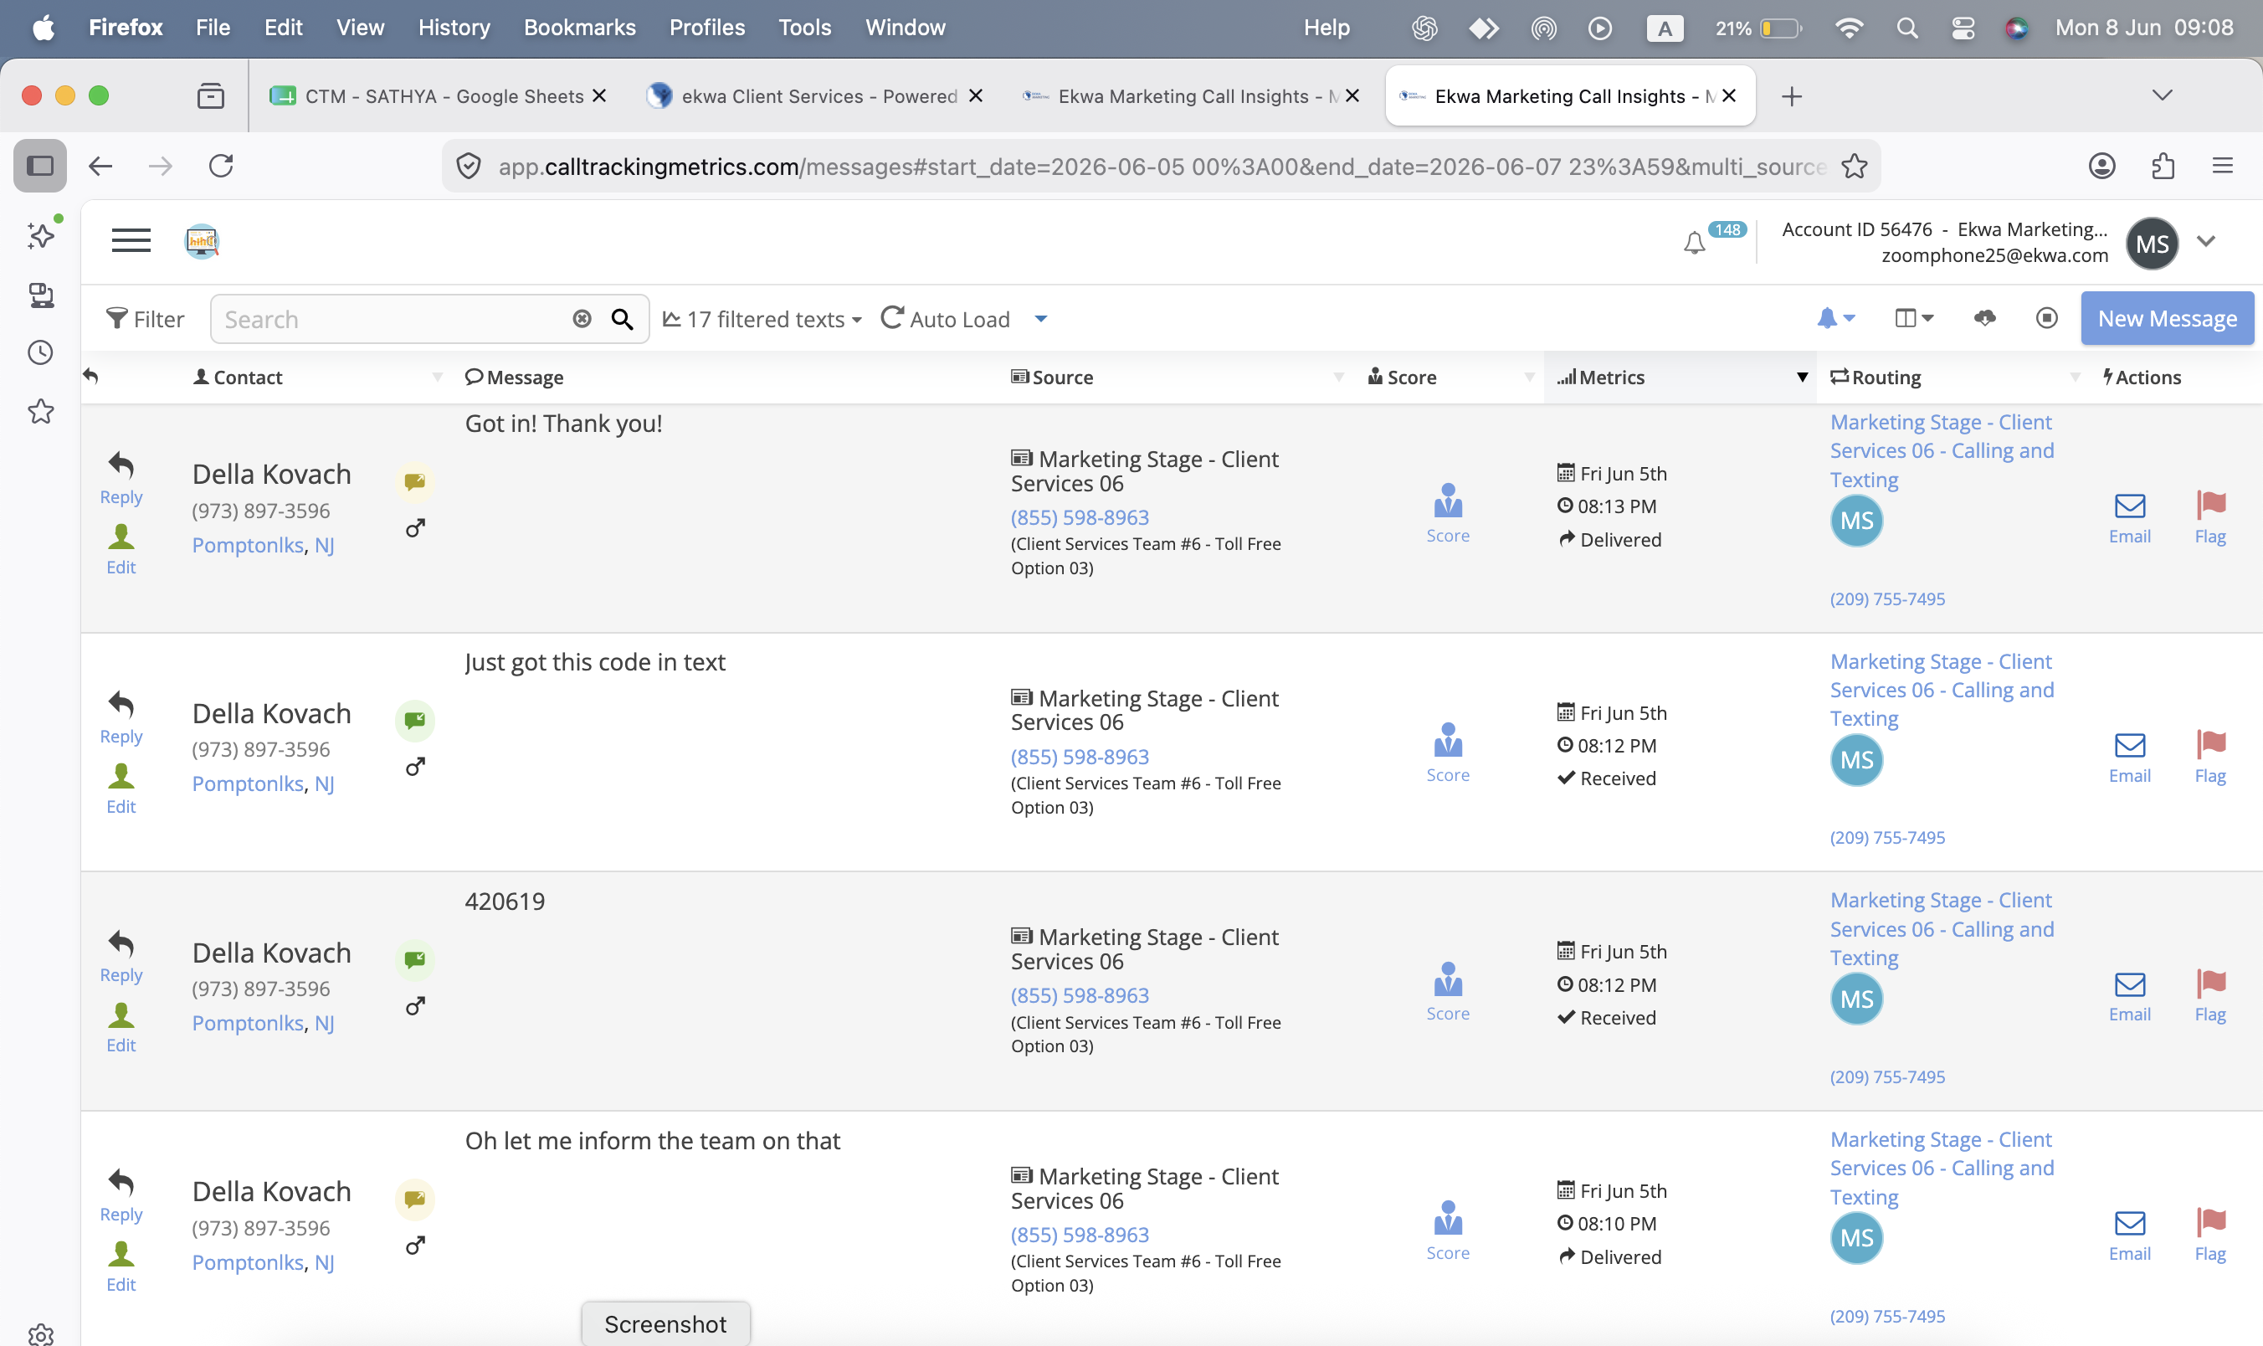The width and height of the screenshot is (2263, 1346).
Task: Toggle the Firefox sidebar panel button
Action: (40, 166)
